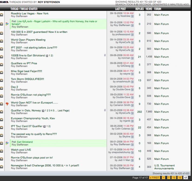Go to First page of results
The image size is (192, 181).
[155, 178]
